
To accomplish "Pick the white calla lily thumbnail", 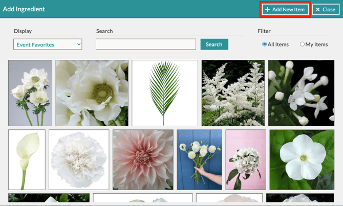I will tap(27, 159).
